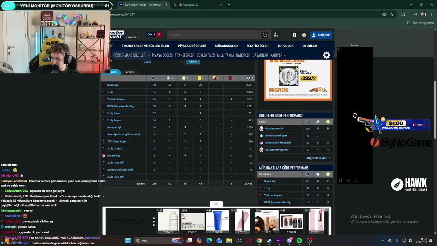Open Oyunlar in the main menu

[x=310, y=46]
